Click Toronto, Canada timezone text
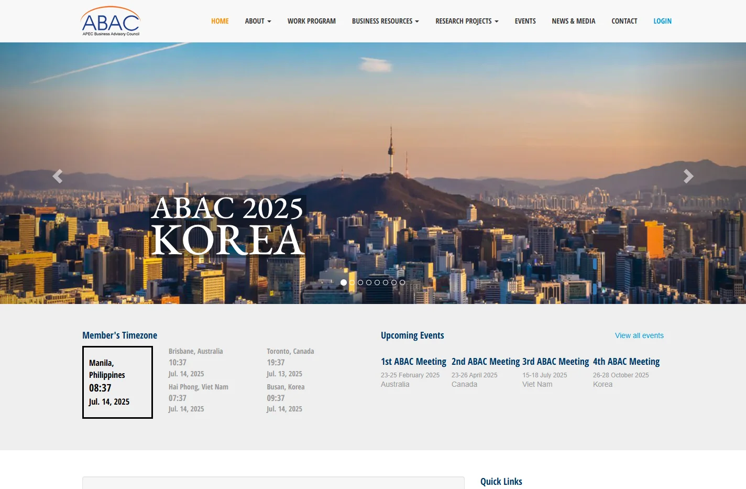Image resolution: width=746 pixels, height=489 pixels. tap(290, 351)
